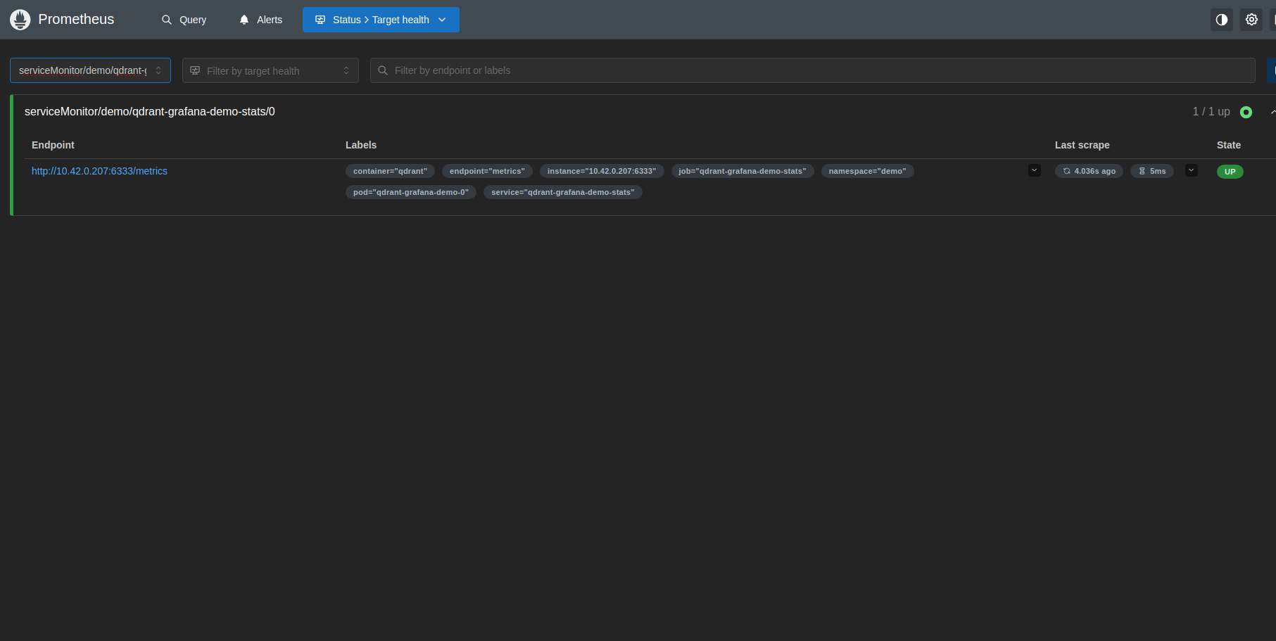Click the State column header

tap(1229, 145)
